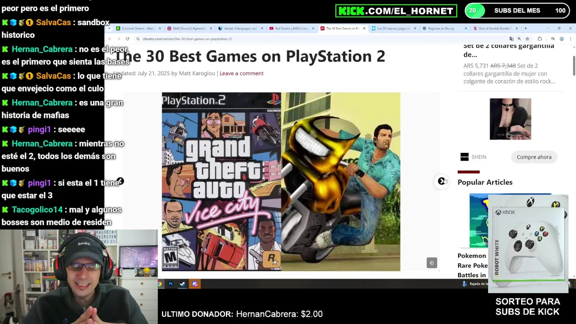Switch to Regiones en Blu-ray tab
The height and width of the screenshot is (324, 576).
tap(444, 28)
